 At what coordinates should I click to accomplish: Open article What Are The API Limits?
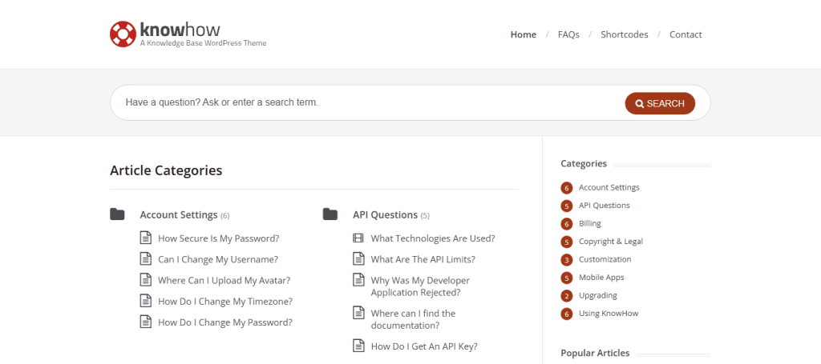point(423,259)
